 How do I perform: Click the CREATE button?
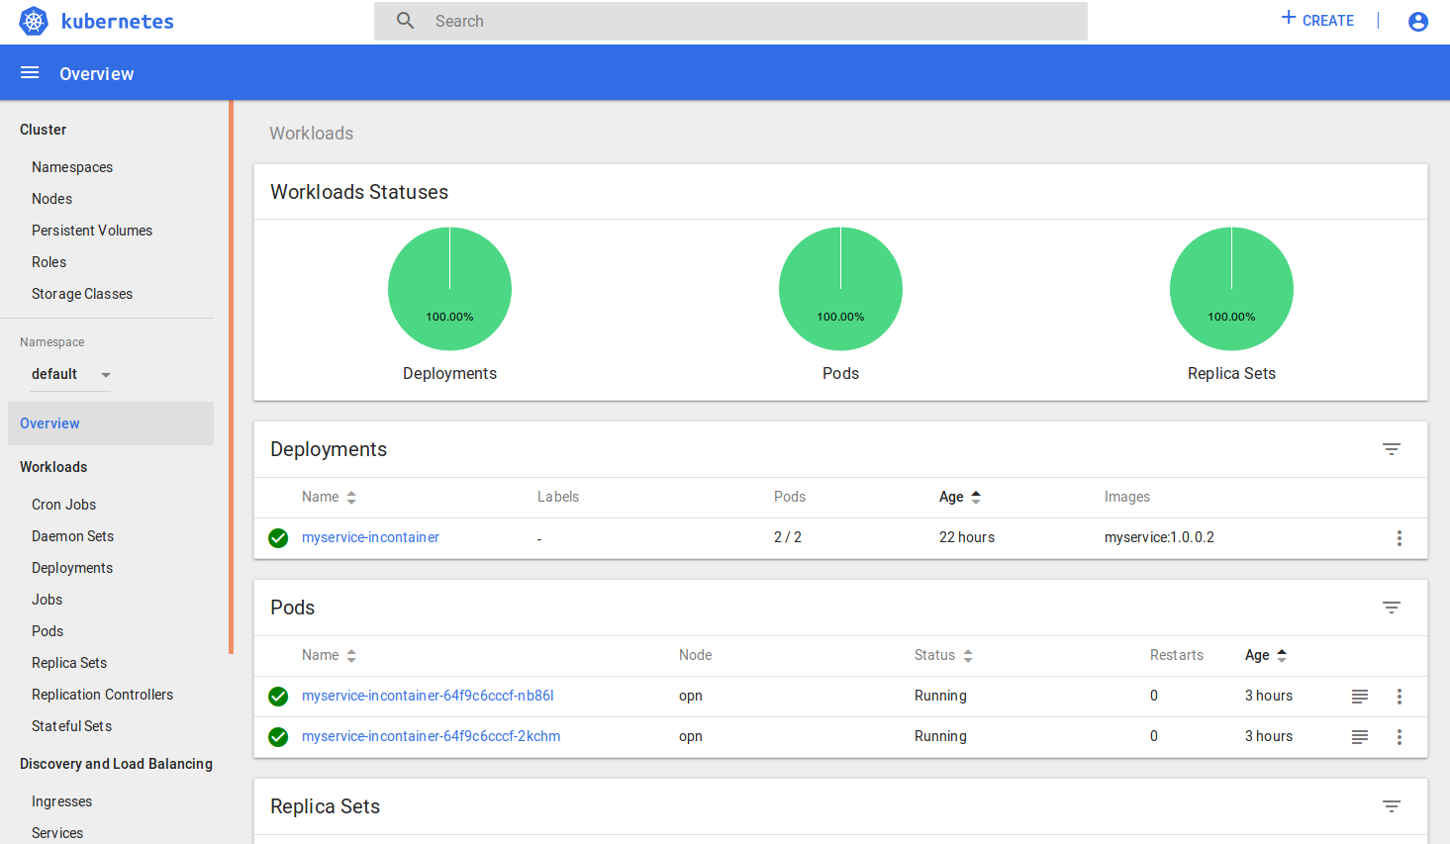tap(1317, 20)
